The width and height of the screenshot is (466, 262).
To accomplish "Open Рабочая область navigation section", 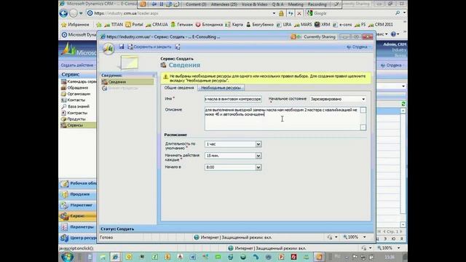I will point(78,183).
